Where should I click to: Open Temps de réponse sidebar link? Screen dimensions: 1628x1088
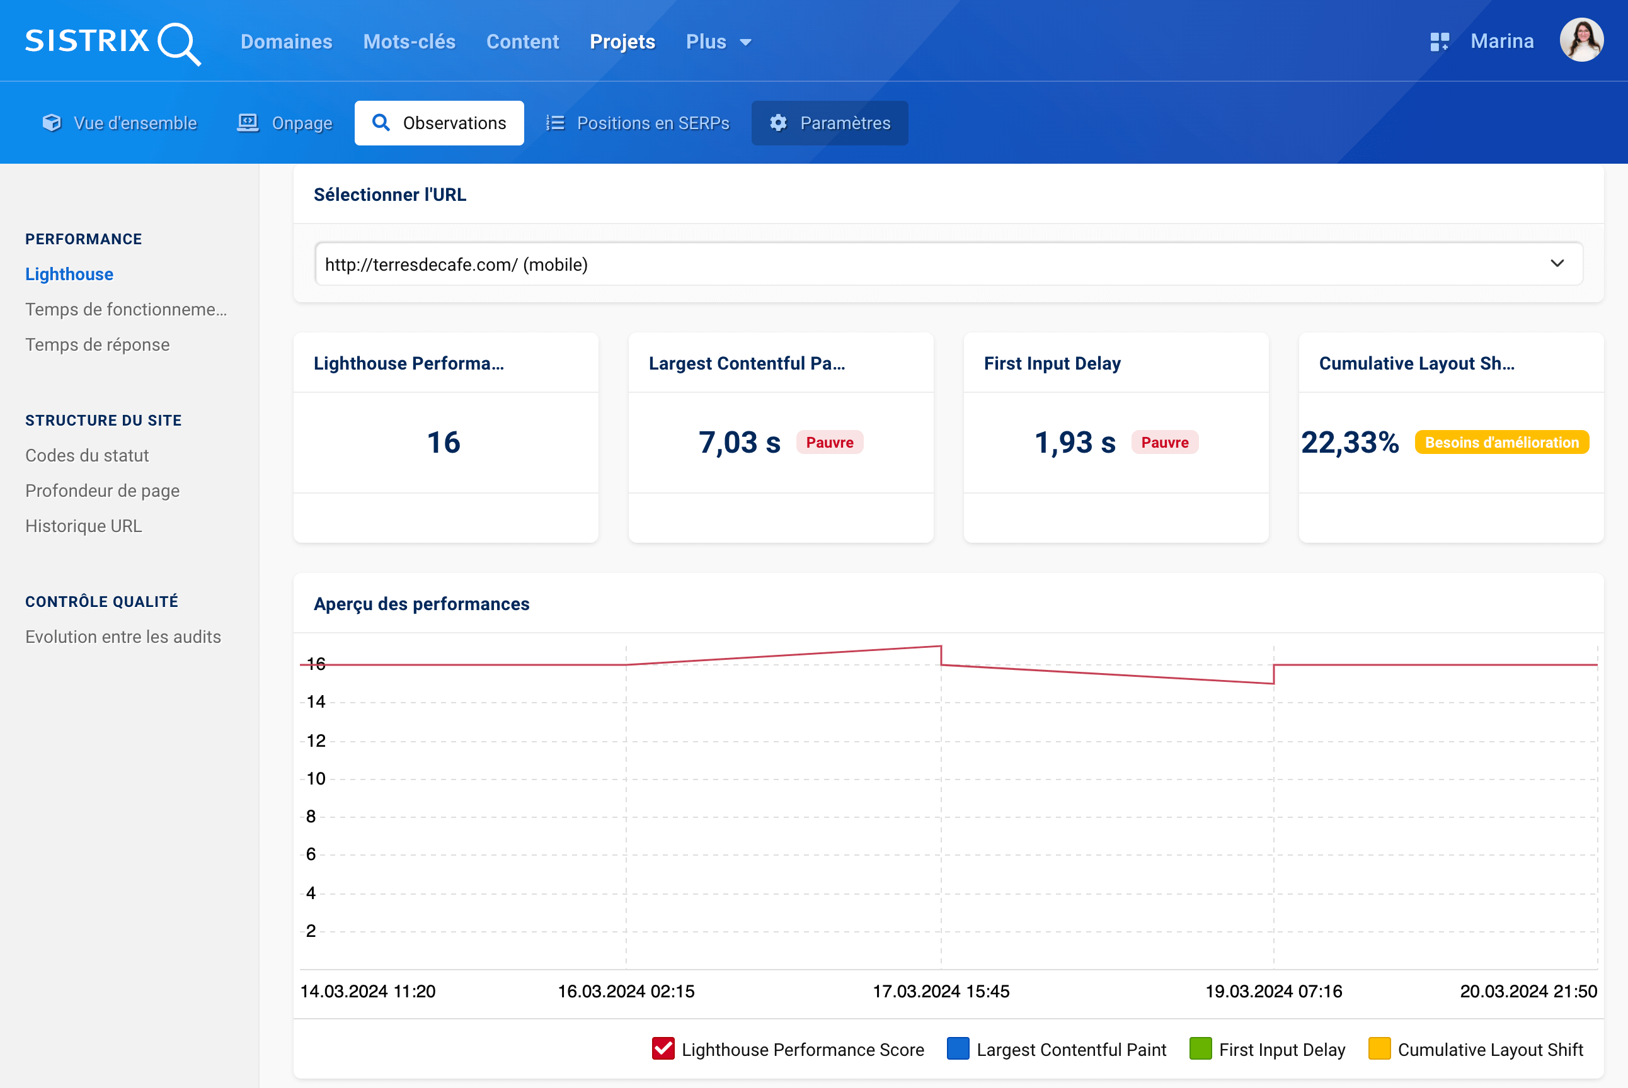pyautogui.click(x=97, y=345)
